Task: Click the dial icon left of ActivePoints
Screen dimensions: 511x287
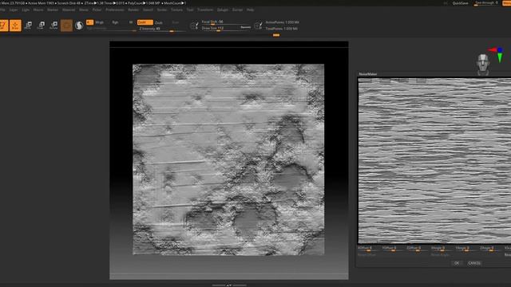Action: (x=258, y=26)
